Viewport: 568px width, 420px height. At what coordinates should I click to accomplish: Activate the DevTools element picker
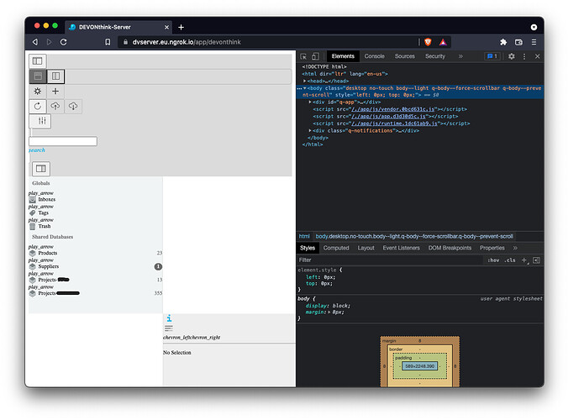pos(303,56)
